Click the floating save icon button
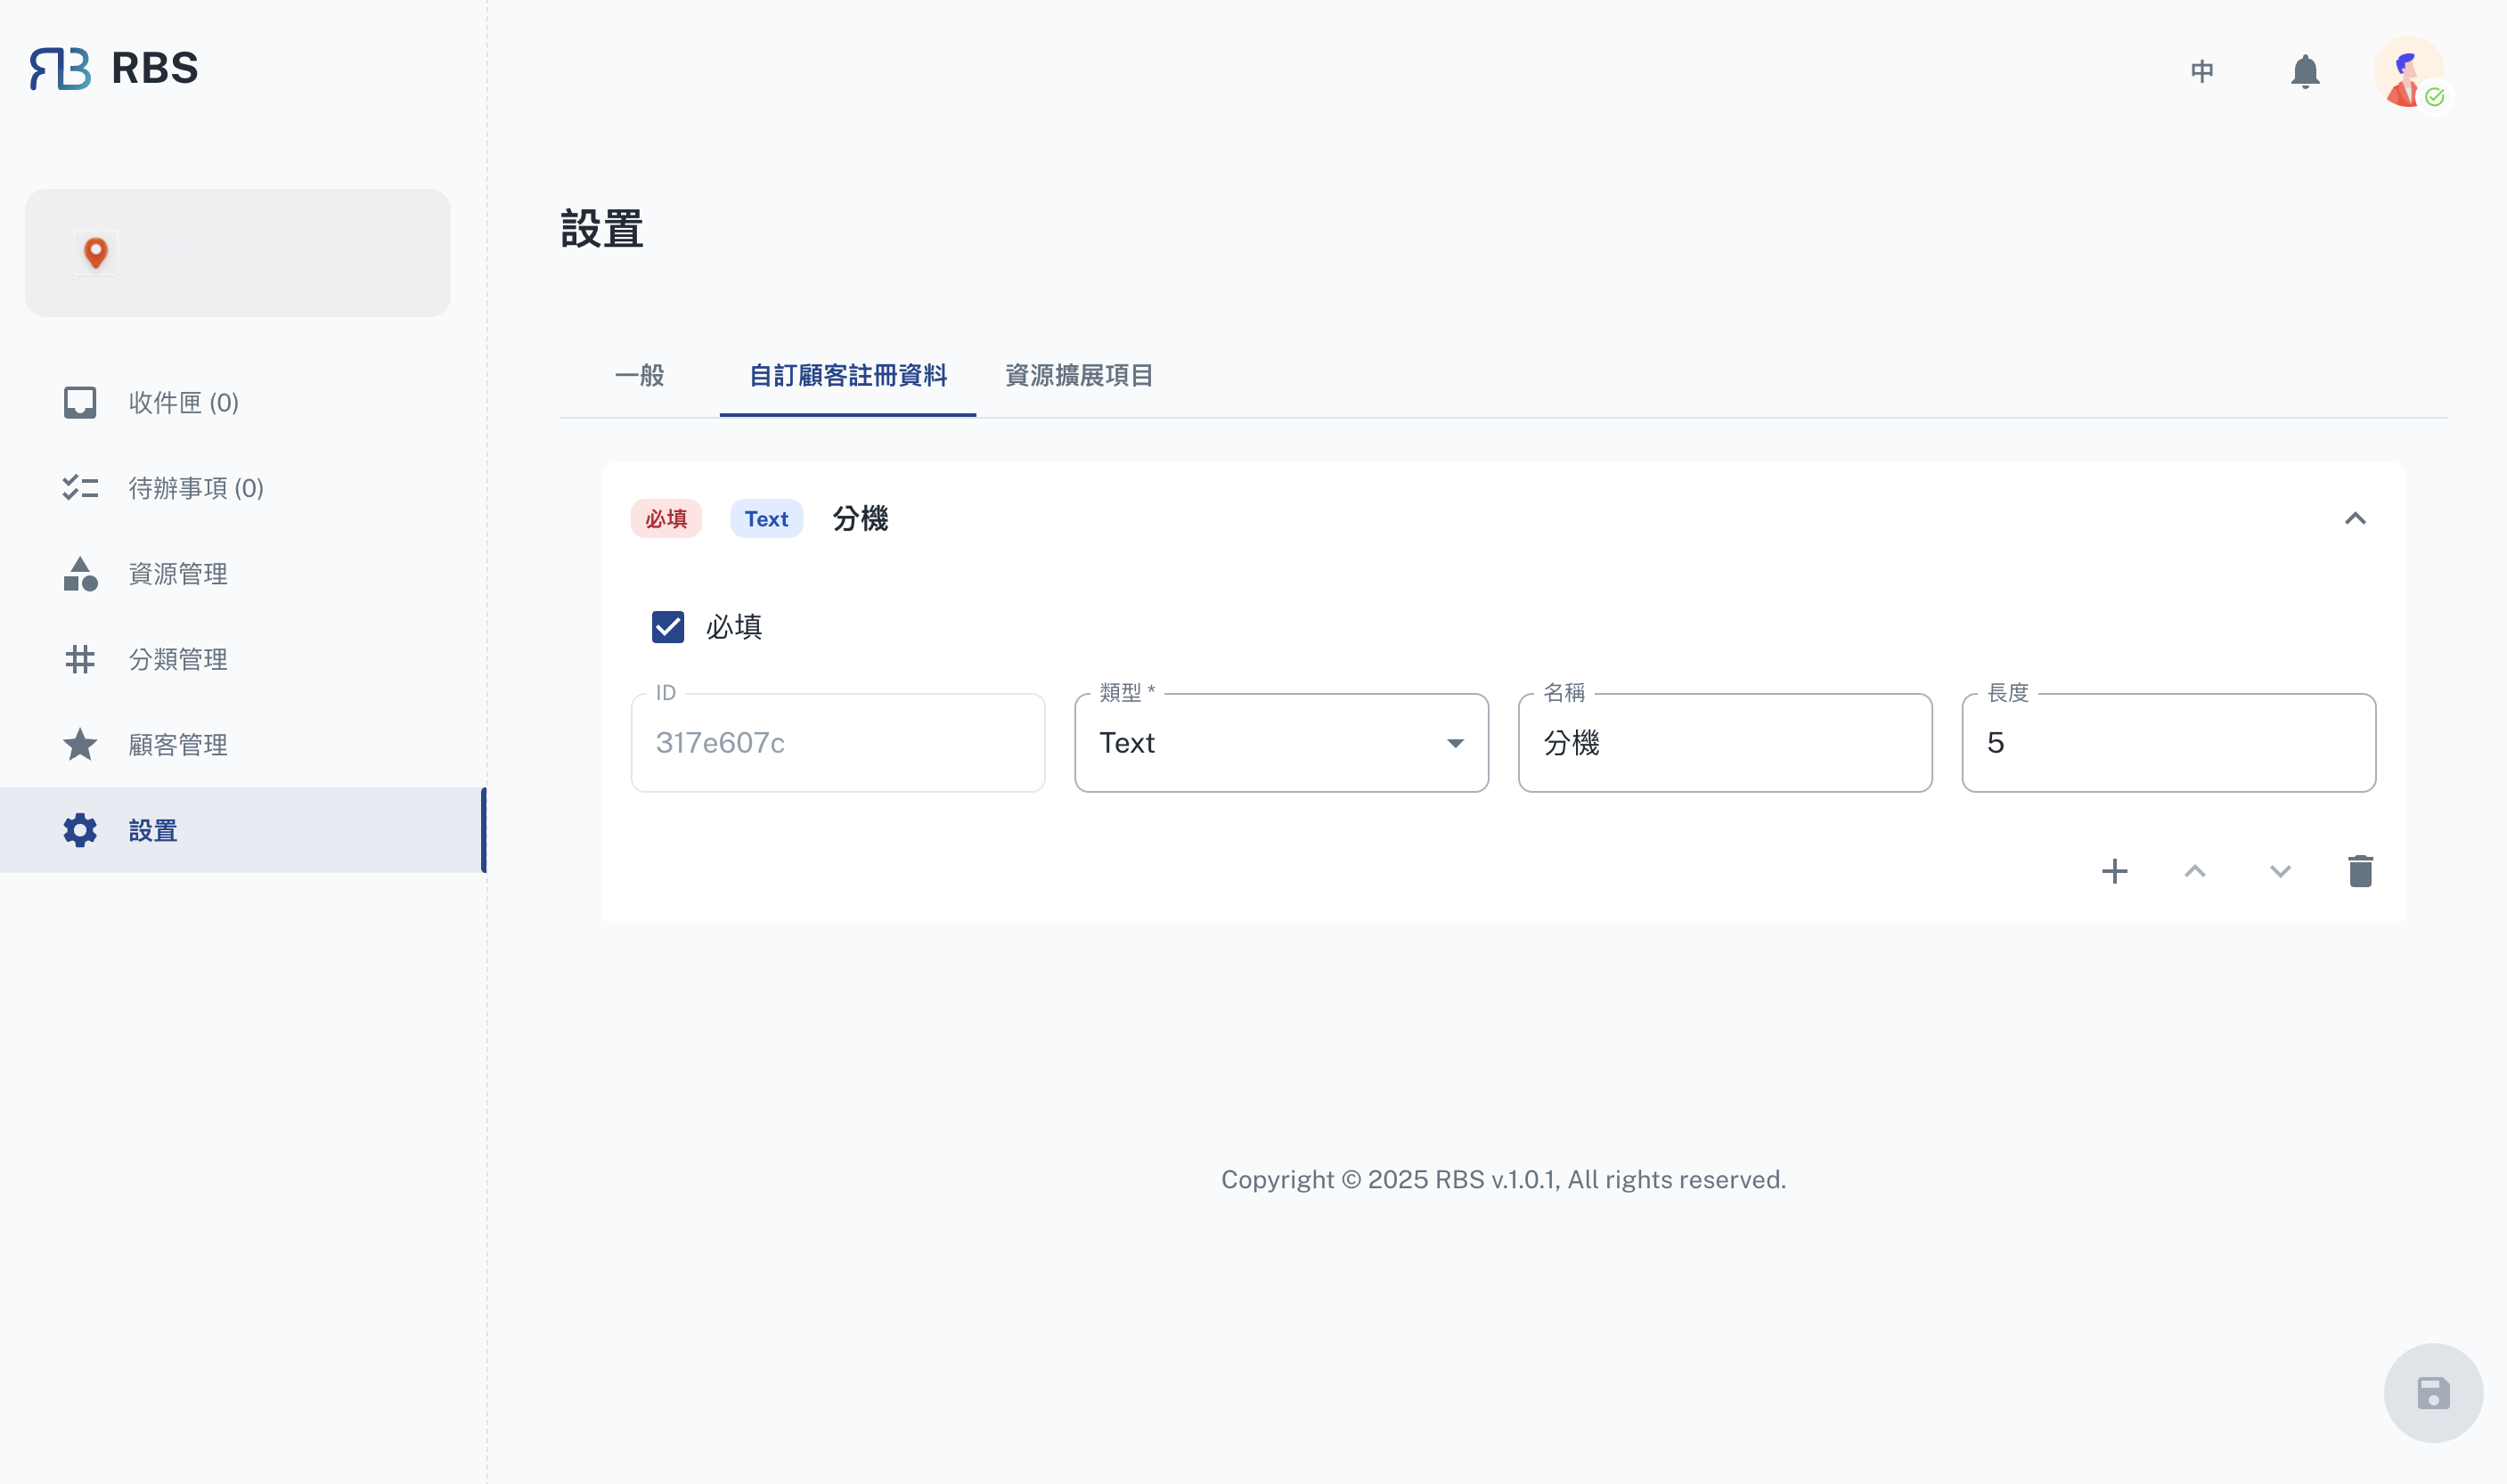The height and width of the screenshot is (1484, 2507). pyautogui.click(x=2432, y=1392)
